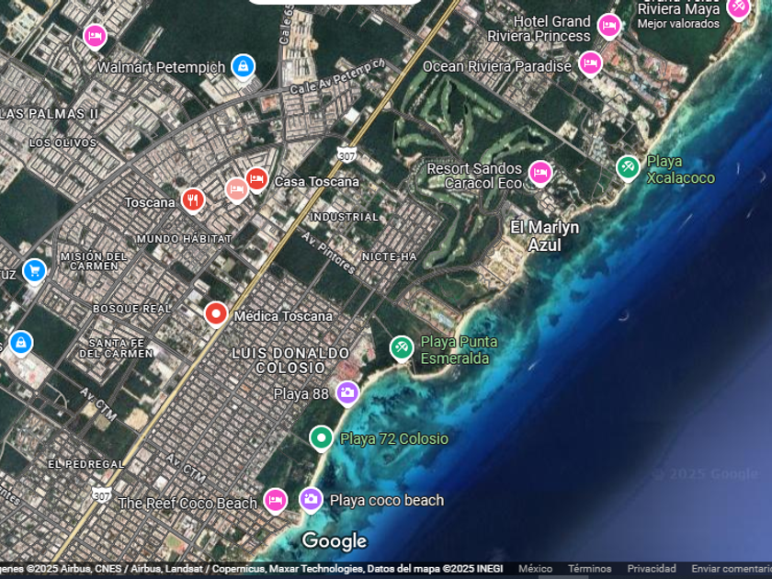Click the BOSQUE REAL neighborhood label
The width and height of the screenshot is (772, 579).
132,309
